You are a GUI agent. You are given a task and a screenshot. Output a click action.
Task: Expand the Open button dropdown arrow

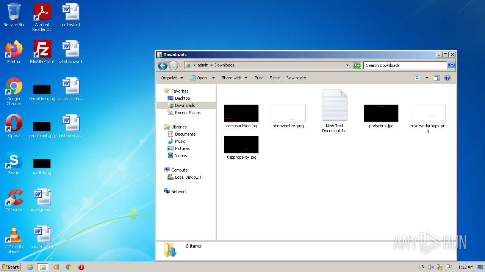coord(213,78)
